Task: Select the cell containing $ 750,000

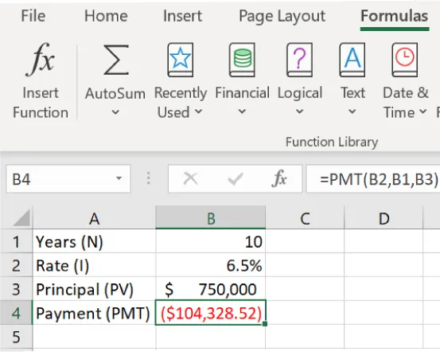Action: pos(211,289)
